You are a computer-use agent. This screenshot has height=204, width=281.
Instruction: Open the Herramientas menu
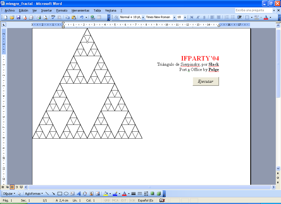tap(80, 10)
